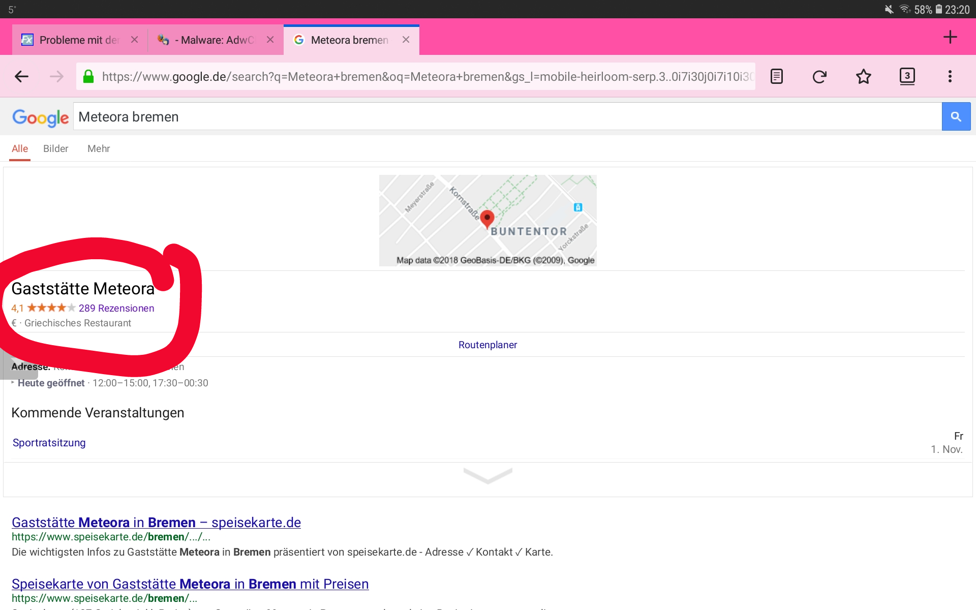Switch to the 'Probleme mit der' tab

point(79,40)
